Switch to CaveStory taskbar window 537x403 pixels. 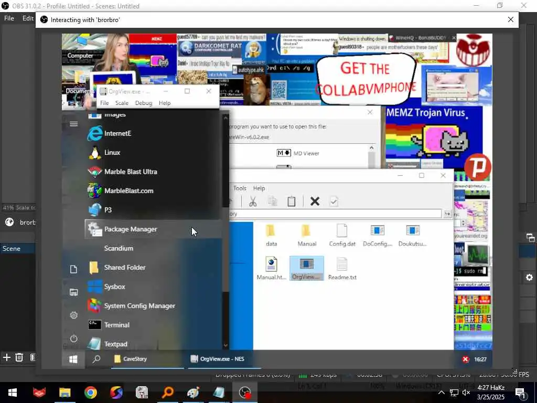click(x=147, y=359)
